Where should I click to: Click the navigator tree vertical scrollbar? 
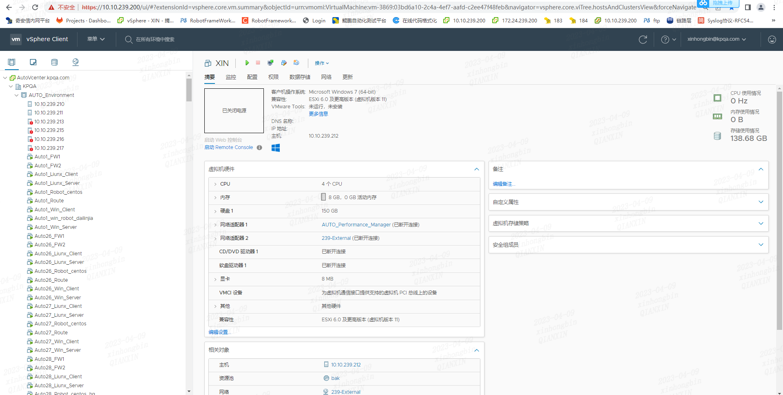189,90
